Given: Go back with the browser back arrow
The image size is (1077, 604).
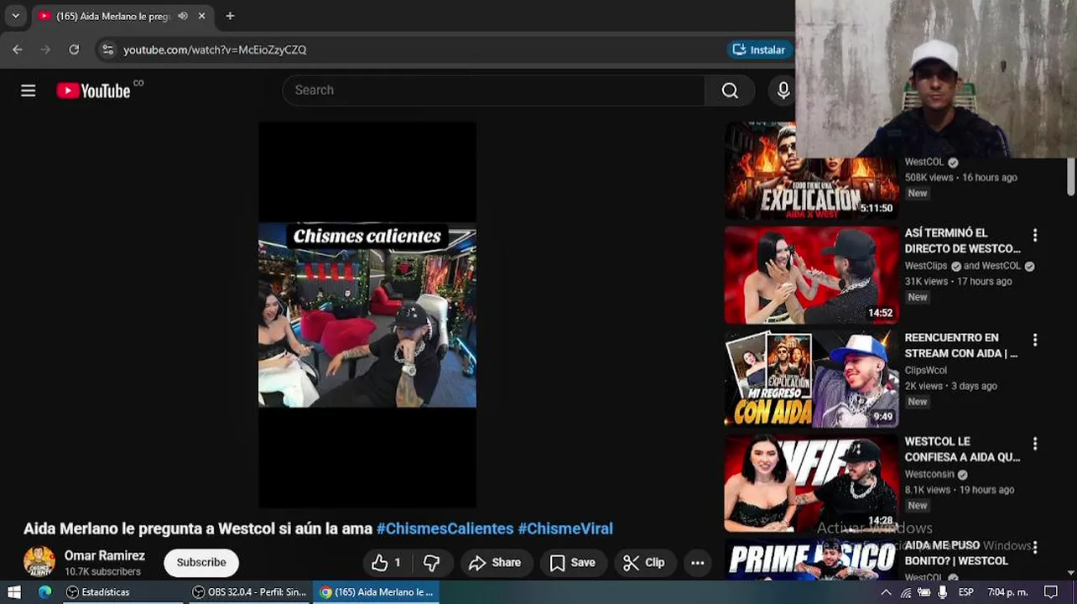Looking at the screenshot, I should click(x=18, y=49).
